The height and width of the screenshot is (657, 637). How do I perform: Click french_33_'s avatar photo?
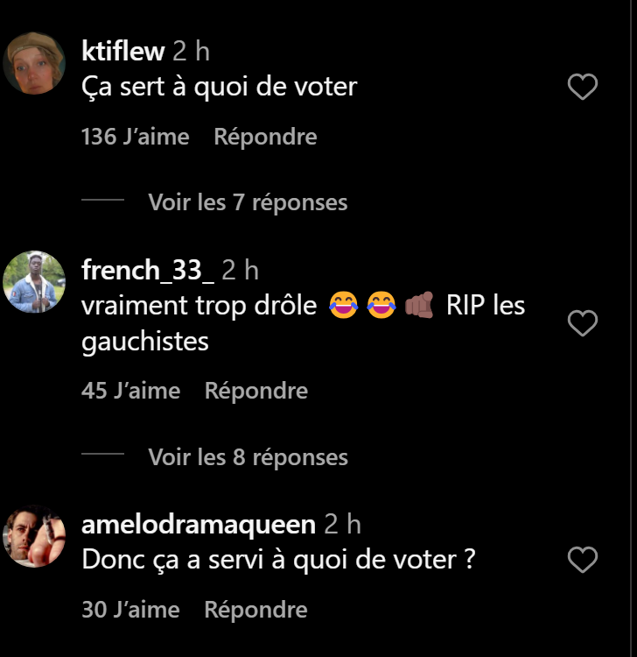[35, 282]
